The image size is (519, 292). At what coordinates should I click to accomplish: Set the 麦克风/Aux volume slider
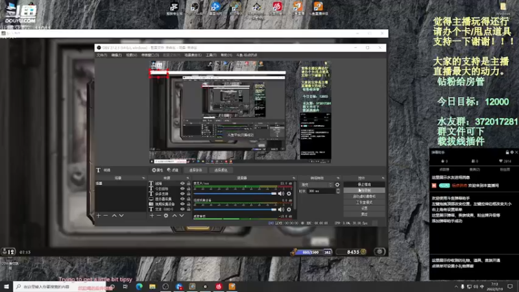(x=235, y=193)
